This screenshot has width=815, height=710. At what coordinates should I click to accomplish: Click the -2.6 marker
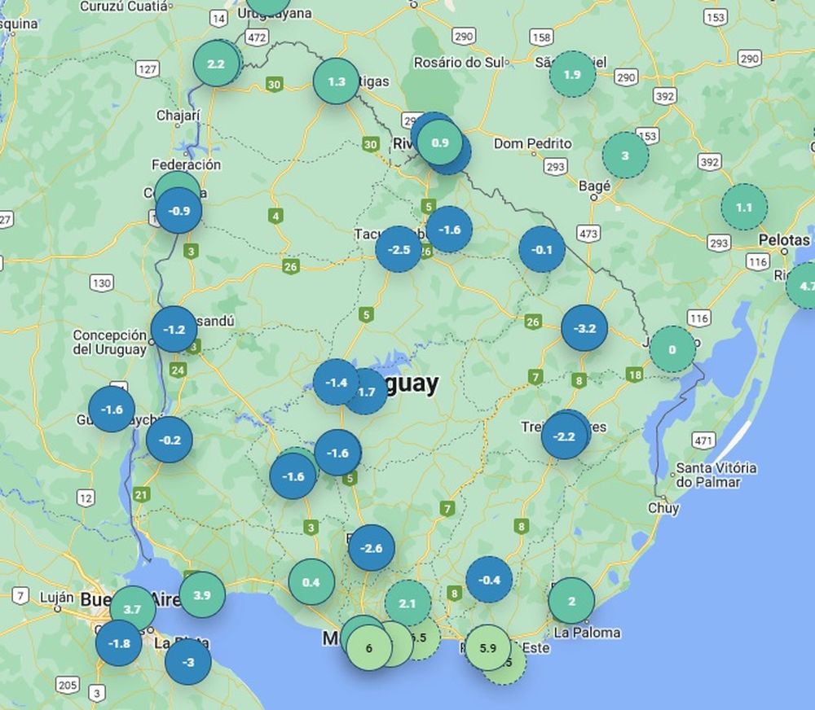click(x=371, y=548)
